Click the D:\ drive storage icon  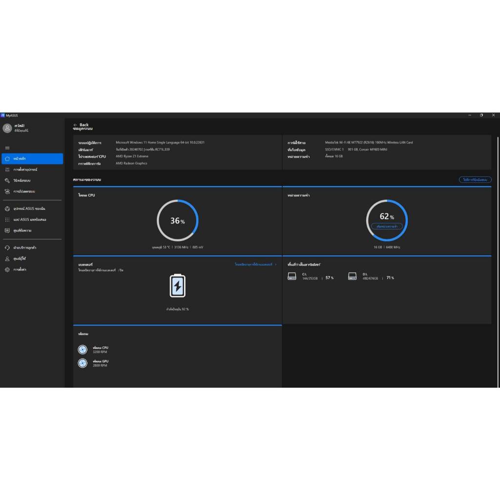coord(352,276)
